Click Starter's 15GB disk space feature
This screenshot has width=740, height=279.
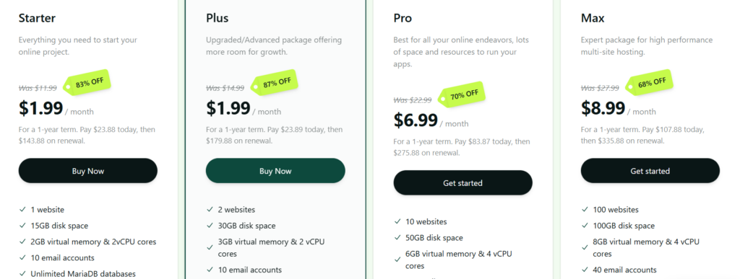[x=59, y=226]
